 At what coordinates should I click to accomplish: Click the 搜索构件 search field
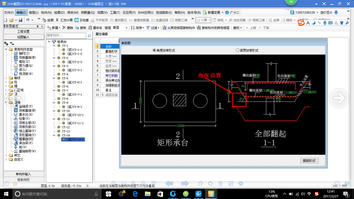(x=66, y=36)
